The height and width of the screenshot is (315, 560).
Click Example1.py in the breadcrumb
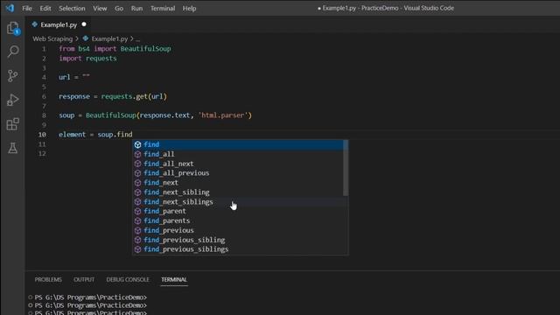[109, 38]
